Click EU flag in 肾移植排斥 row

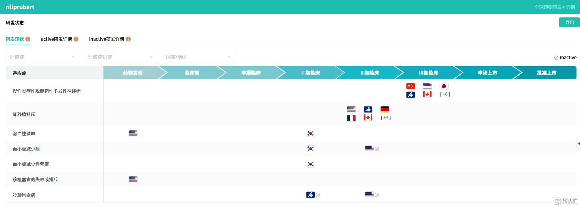[x=368, y=109]
